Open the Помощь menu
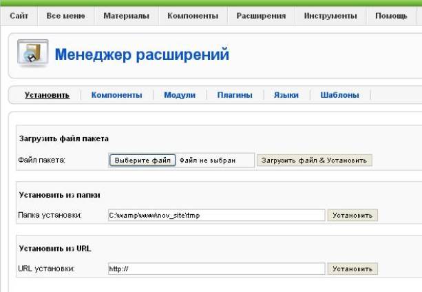This screenshot has width=422, height=292. 391,16
